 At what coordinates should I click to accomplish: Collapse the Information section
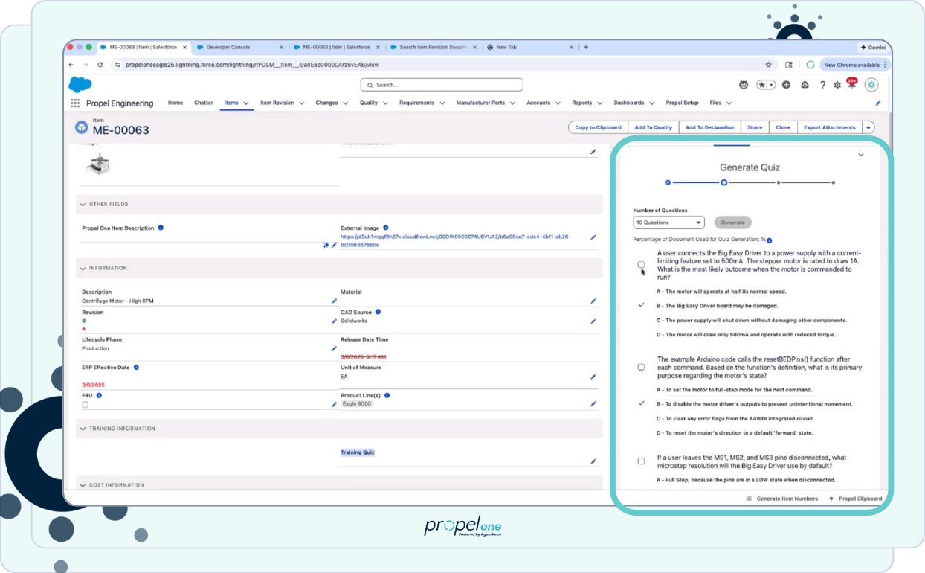[x=82, y=268]
